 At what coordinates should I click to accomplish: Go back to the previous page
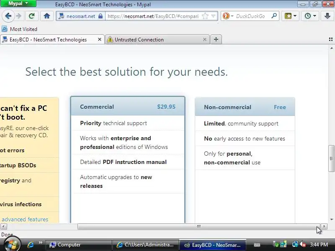click(x=8, y=16)
